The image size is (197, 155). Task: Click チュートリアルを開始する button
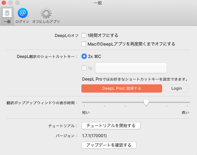click(x=111, y=126)
